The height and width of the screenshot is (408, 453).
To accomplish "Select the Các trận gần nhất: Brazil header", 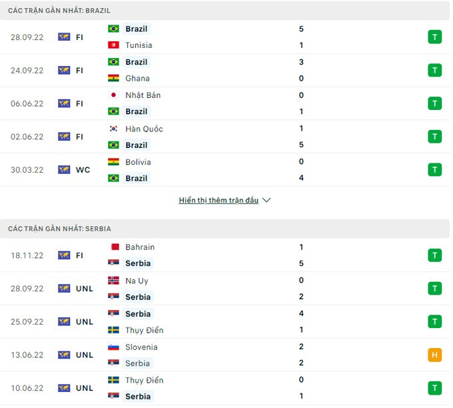I will 59,11.
